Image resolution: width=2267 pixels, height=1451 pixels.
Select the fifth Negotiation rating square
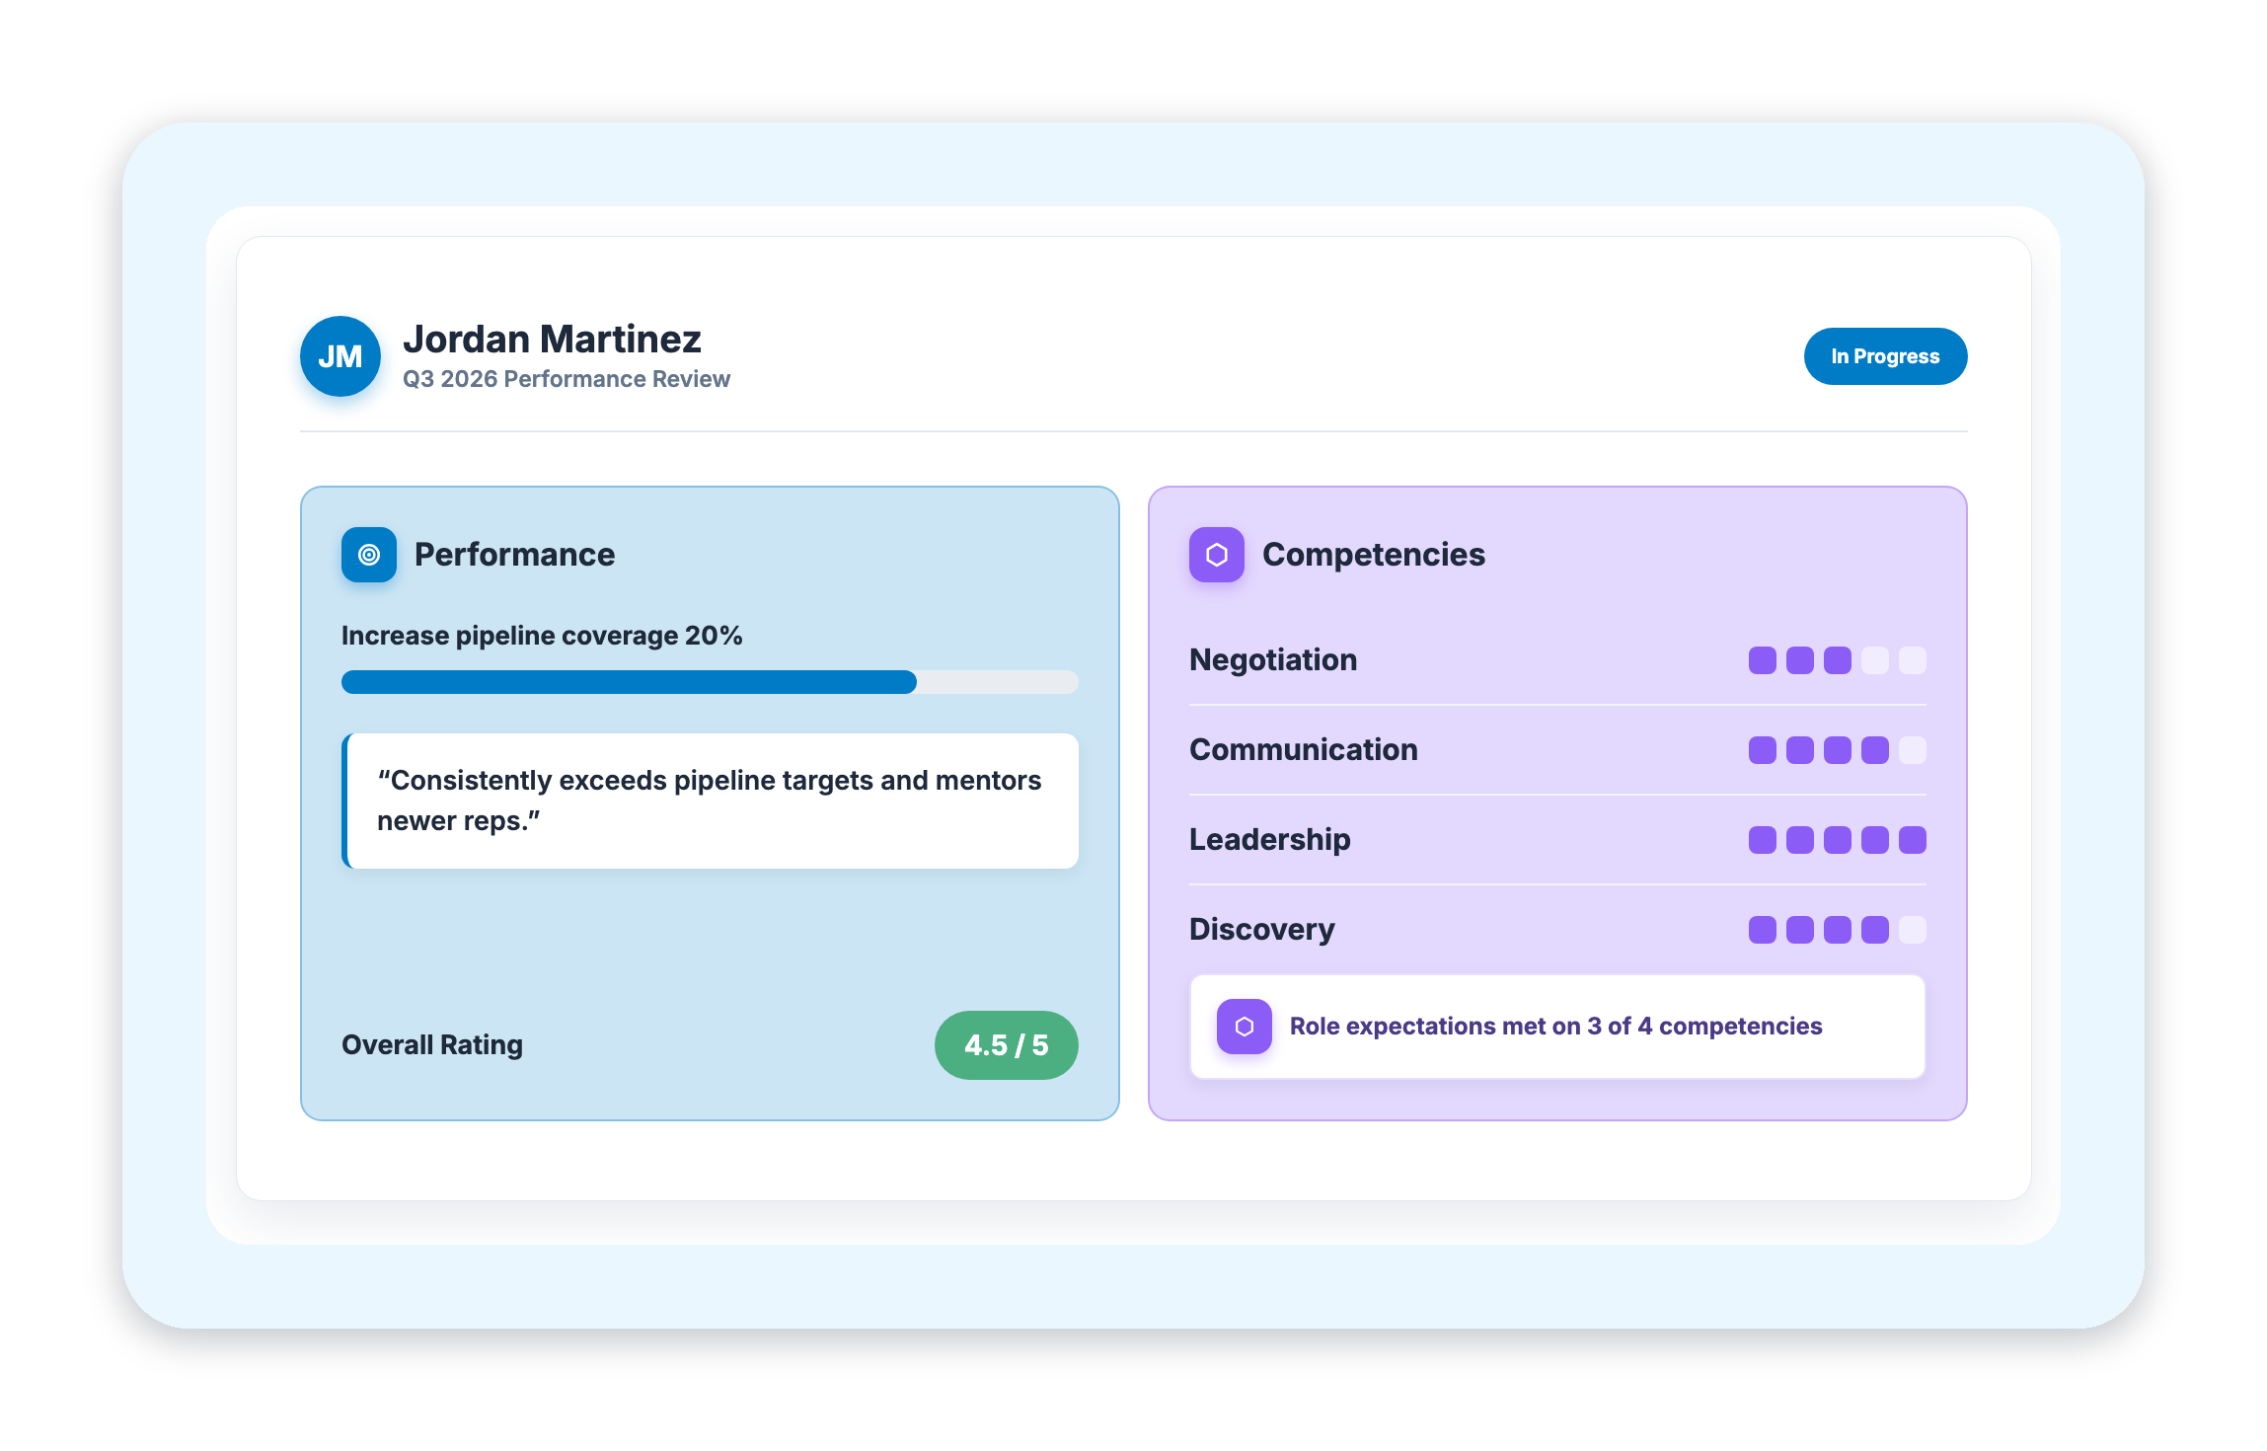pos(1913,660)
